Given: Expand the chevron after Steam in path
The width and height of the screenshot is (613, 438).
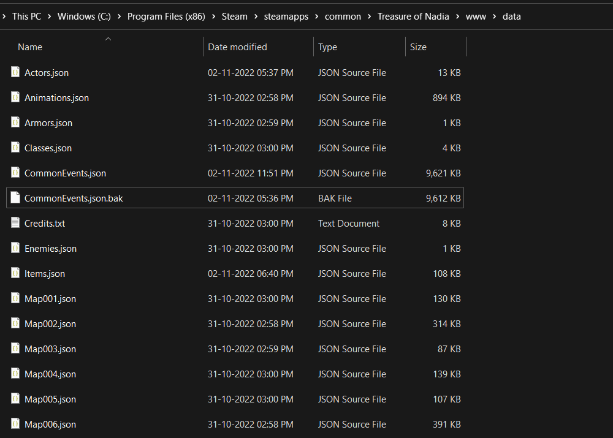Looking at the screenshot, I should pyautogui.click(x=256, y=17).
